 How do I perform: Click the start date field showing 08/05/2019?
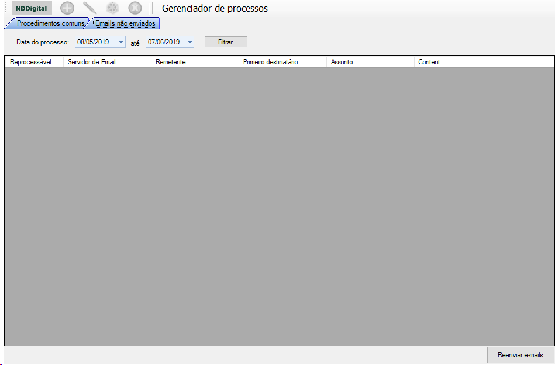[94, 42]
